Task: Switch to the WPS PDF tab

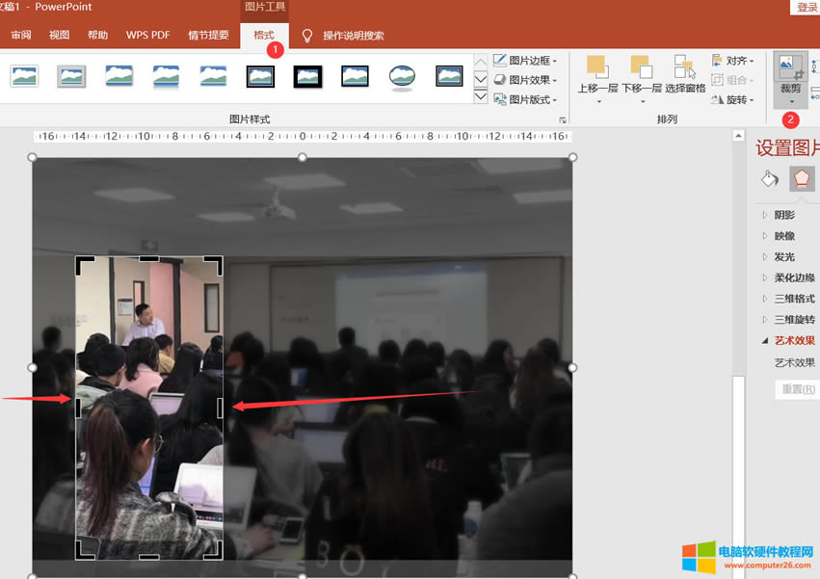Action: (x=147, y=35)
